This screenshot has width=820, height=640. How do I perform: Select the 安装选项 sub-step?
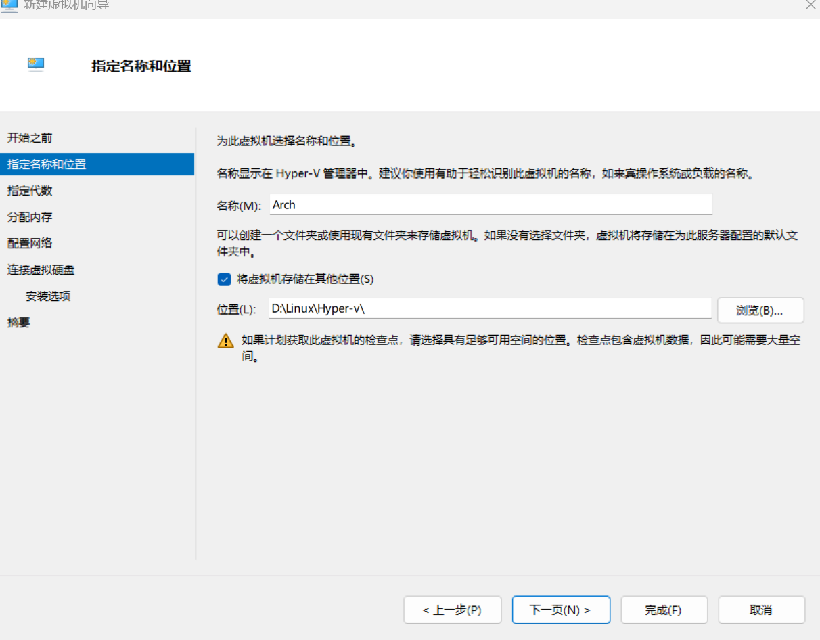pyautogui.click(x=48, y=296)
